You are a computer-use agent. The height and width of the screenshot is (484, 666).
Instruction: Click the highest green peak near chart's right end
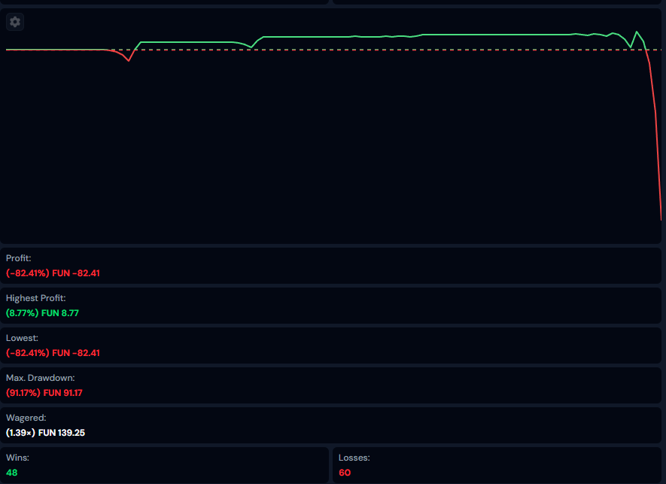click(637, 32)
